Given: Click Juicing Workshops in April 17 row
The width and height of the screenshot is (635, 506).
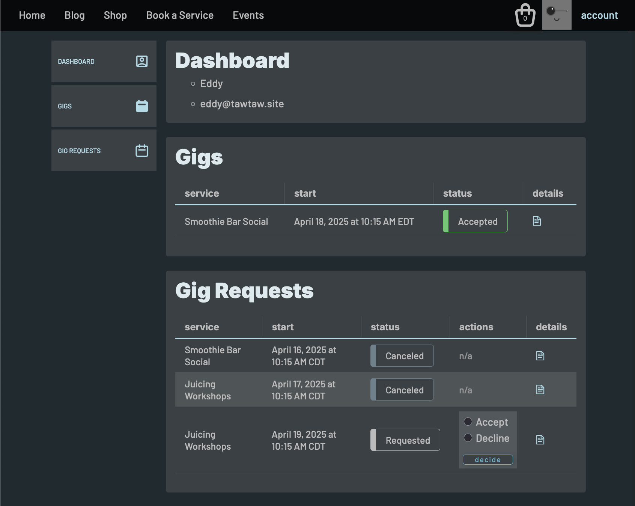Looking at the screenshot, I should (x=208, y=390).
